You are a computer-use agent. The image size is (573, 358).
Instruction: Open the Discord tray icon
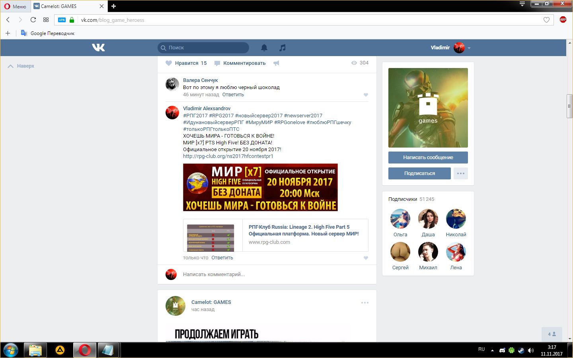point(502,350)
